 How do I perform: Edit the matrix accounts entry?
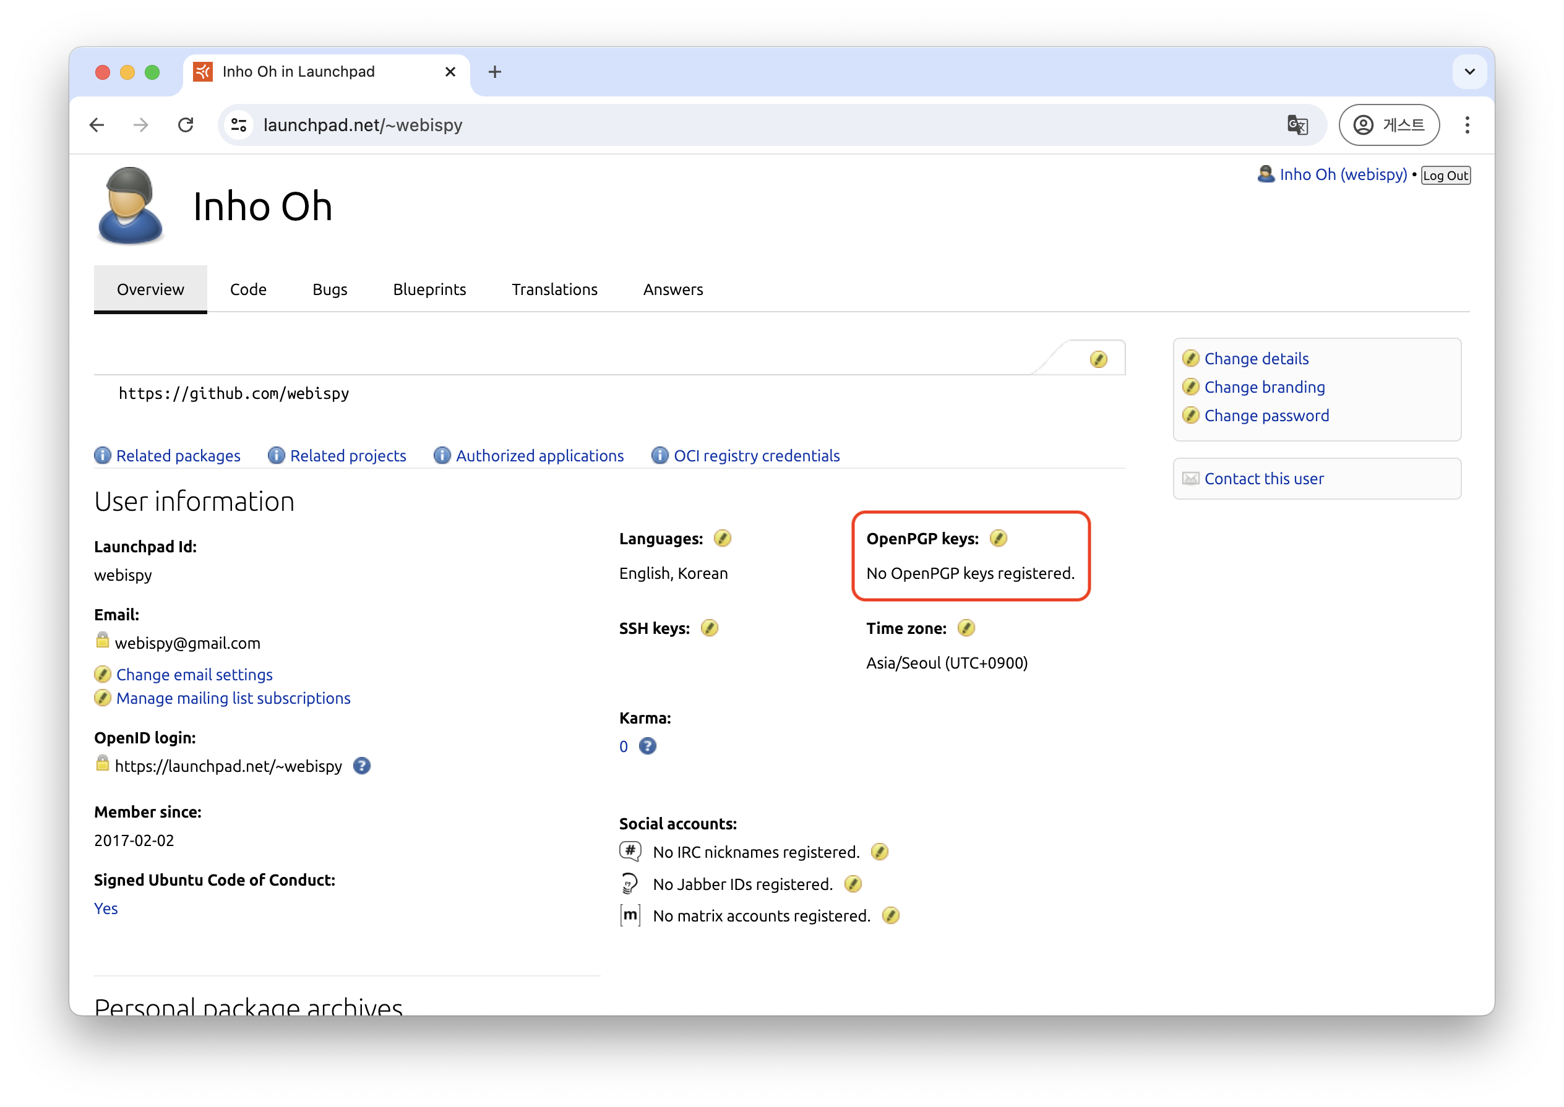(890, 915)
